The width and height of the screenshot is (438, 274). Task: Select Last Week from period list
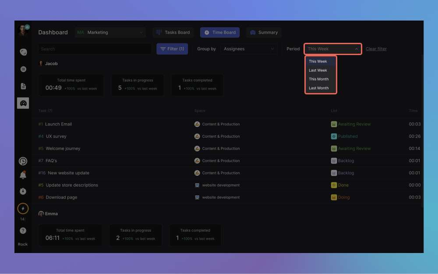click(318, 70)
